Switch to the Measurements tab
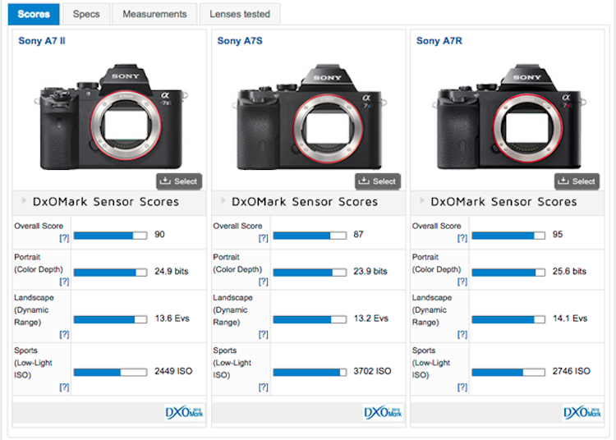 [x=154, y=14]
